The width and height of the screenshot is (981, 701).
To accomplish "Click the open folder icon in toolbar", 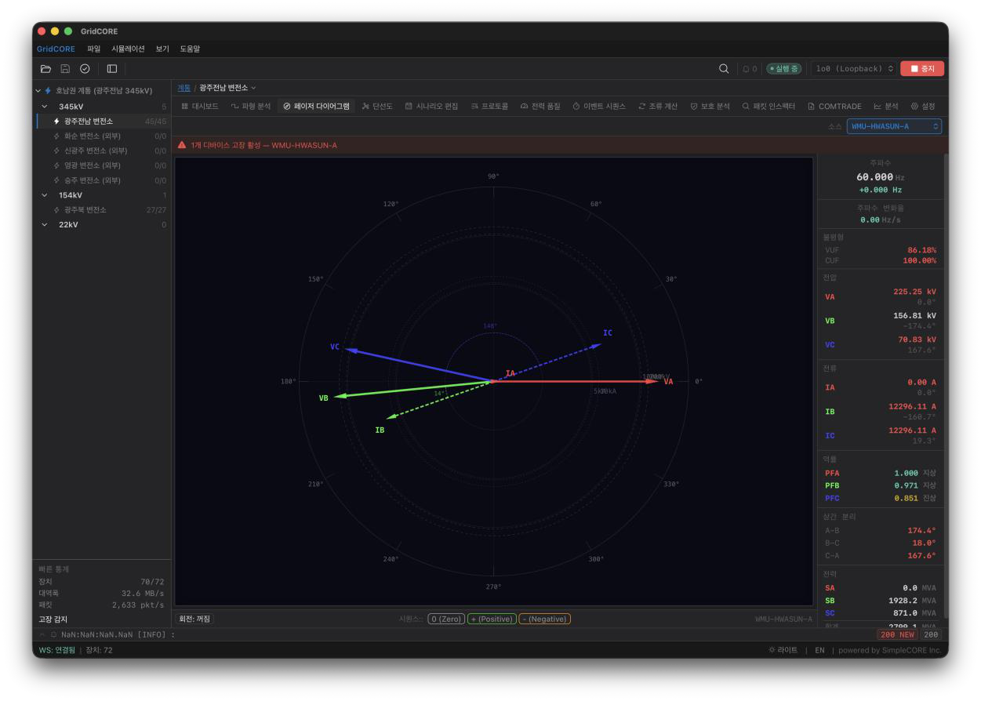I will pyautogui.click(x=45, y=69).
